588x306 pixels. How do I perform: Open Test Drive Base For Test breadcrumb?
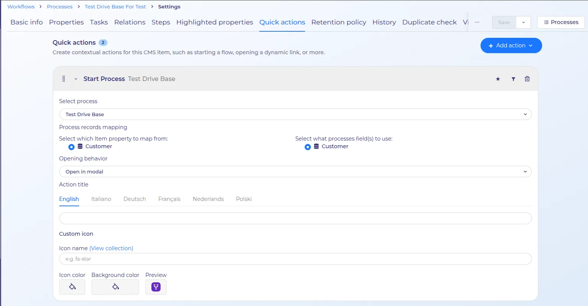(x=115, y=6)
